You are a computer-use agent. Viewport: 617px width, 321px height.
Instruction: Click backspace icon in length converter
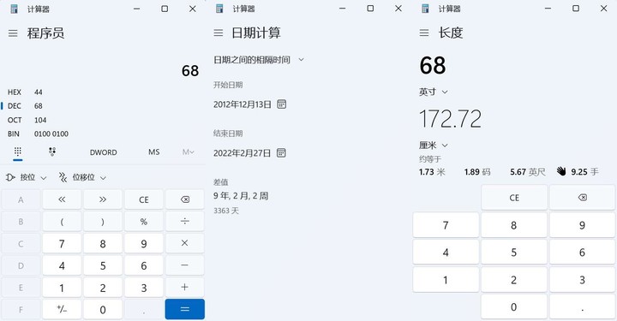(583, 197)
